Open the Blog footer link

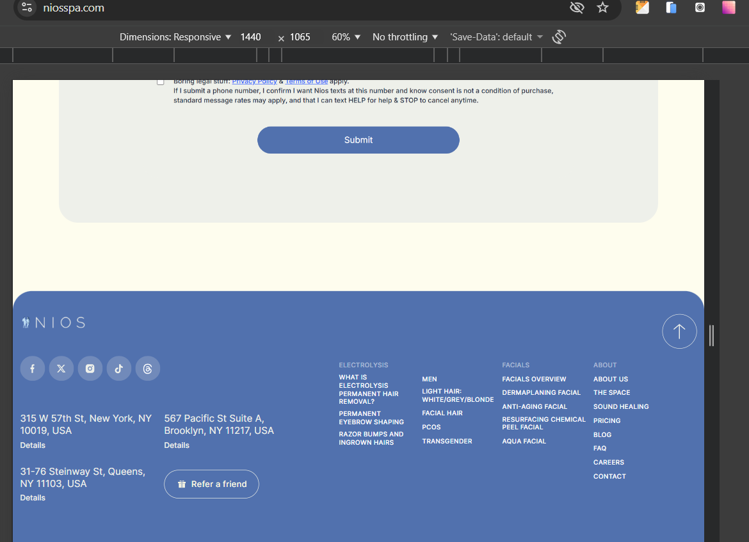pos(602,435)
